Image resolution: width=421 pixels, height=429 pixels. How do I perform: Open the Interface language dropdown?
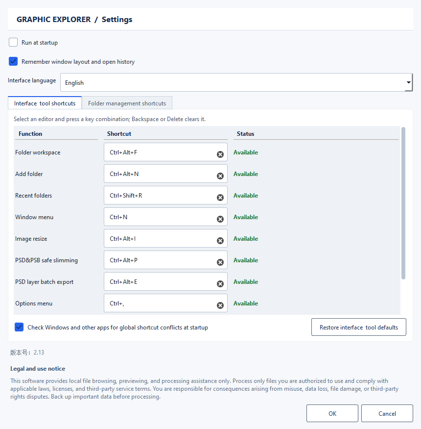point(236,82)
